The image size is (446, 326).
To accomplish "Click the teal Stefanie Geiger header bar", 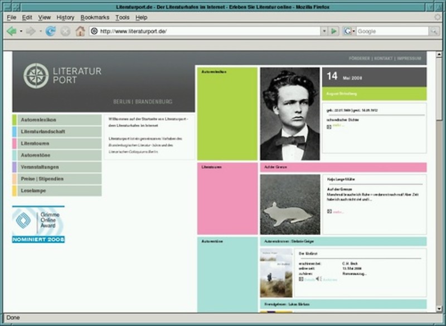I will (343, 242).
